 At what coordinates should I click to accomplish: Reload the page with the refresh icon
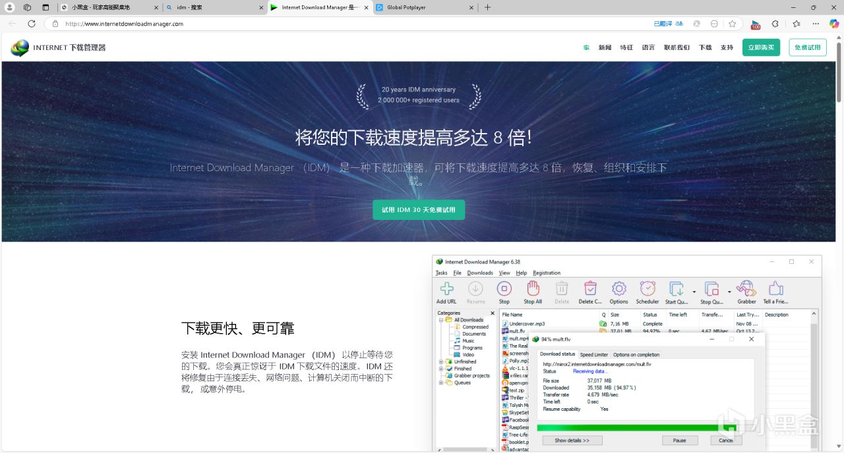tap(31, 23)
